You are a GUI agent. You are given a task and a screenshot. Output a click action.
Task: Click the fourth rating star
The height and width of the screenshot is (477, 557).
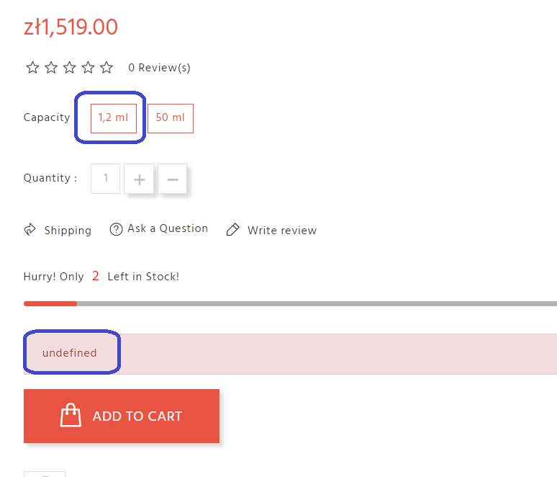[88, 68]
